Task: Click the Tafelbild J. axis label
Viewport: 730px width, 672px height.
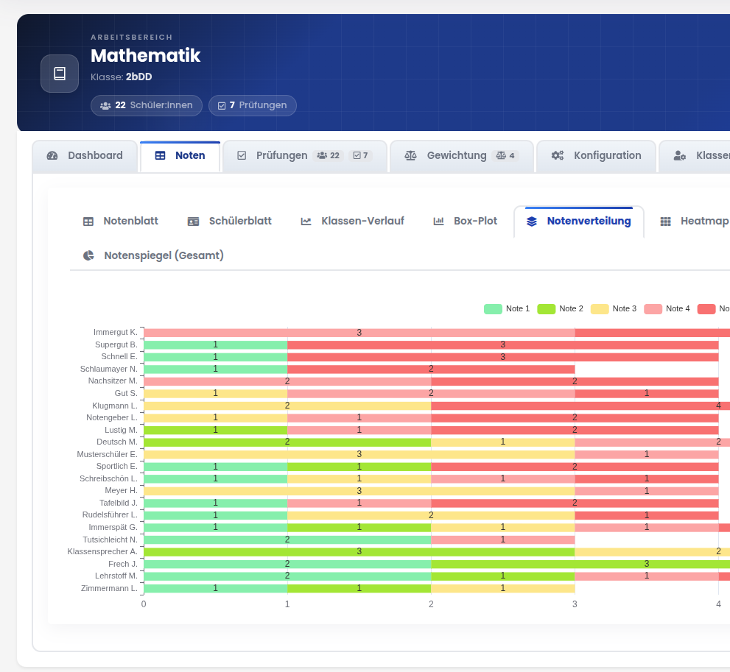Action: (x=119, y=503)
